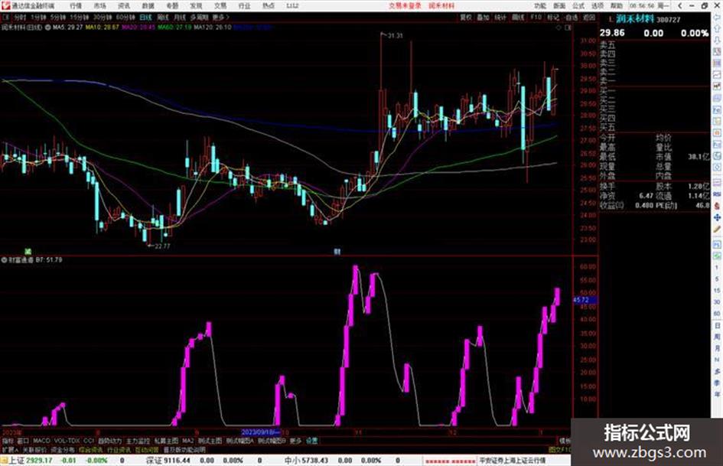The width and height of the screenshot is (723, 466).
Task: Open F10 company information
Action: 536,17
